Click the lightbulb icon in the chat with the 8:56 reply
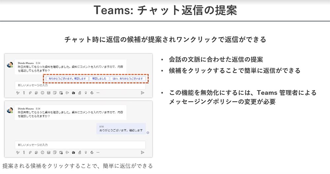This screenshot has height=174, width=330. pyautogui.click(x=86, y=153)
